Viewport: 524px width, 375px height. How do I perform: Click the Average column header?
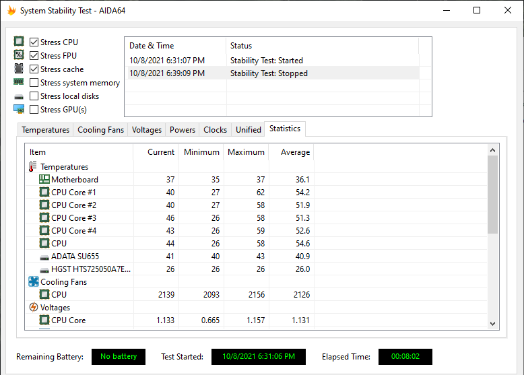point(291,152)
